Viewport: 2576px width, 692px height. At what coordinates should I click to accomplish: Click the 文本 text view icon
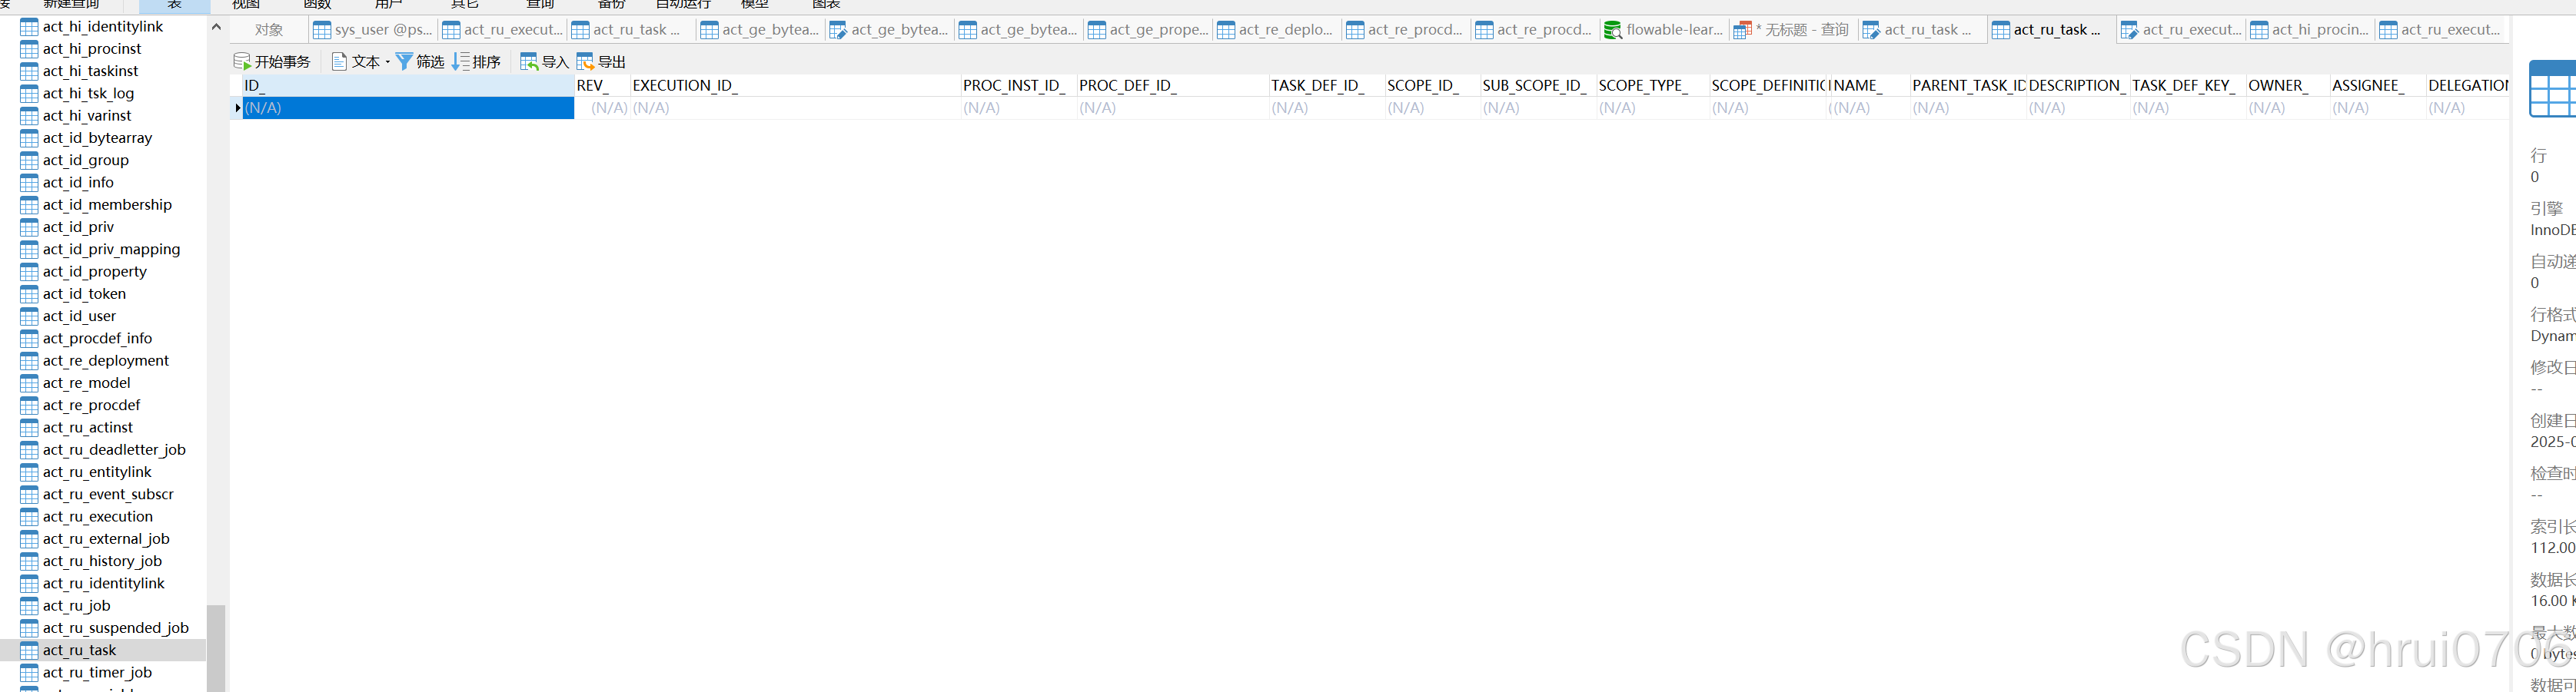pos(341,61)
